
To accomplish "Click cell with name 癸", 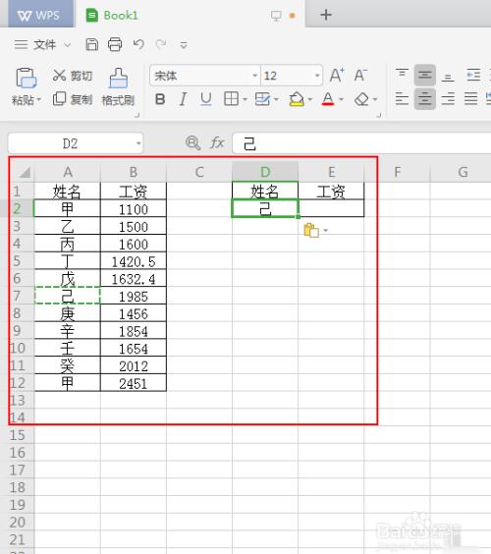I will tap(68, 365).
